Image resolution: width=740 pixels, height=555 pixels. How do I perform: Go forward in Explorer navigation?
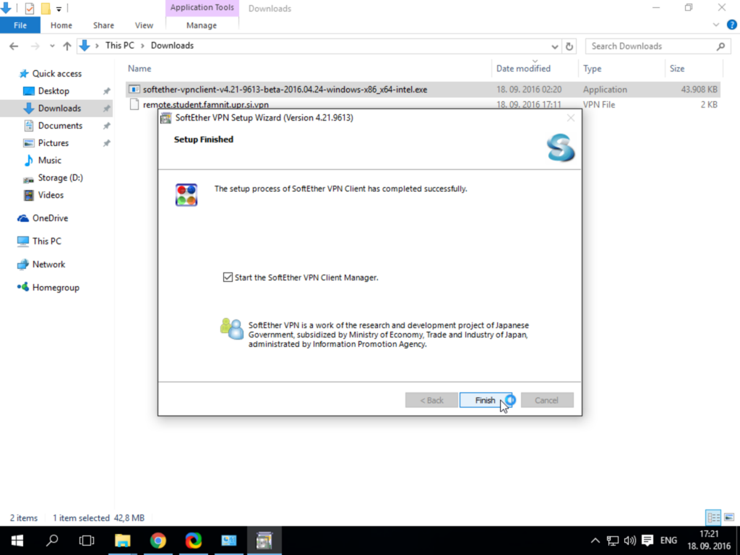click(x=35, y=46)
